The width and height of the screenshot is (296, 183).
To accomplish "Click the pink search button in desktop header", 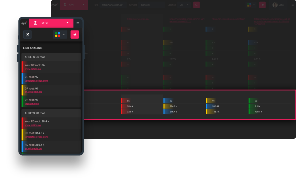I will (x=196, y=5).
